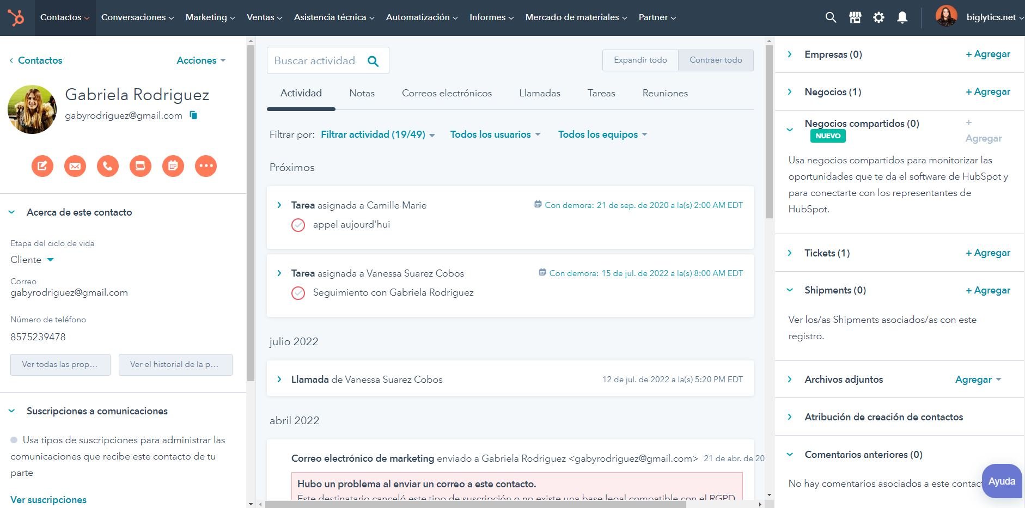Open Filtrar actividad (19/49) dropdown
This screenshot has height=508, width=1025.
pyautogui.click(x=377, y=134)
